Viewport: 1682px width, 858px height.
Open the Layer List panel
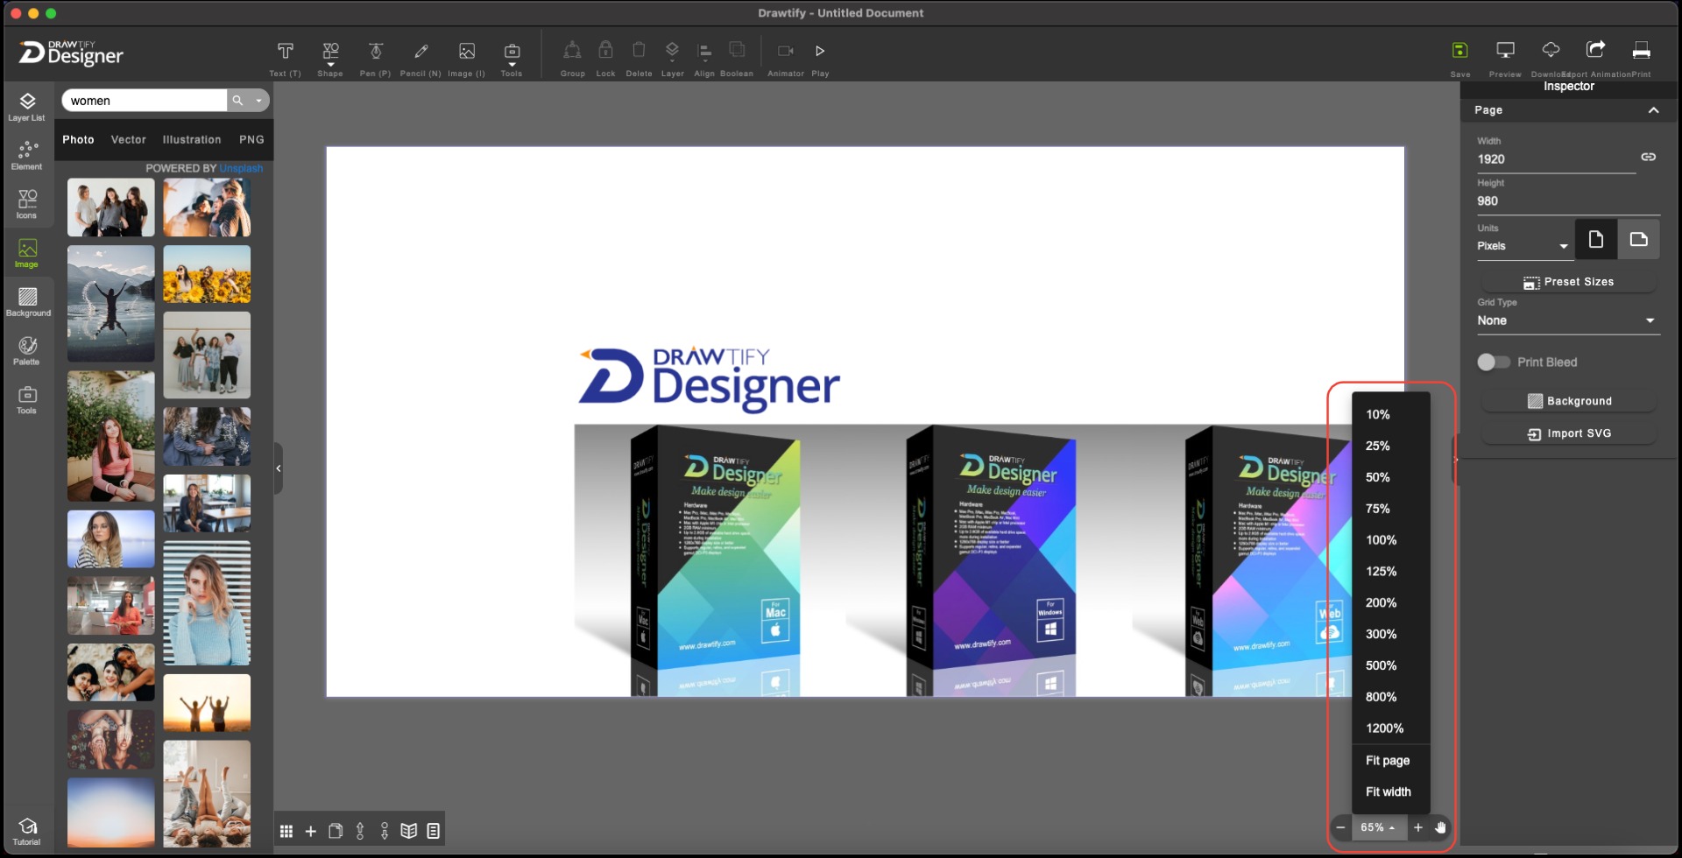[27, 107]
